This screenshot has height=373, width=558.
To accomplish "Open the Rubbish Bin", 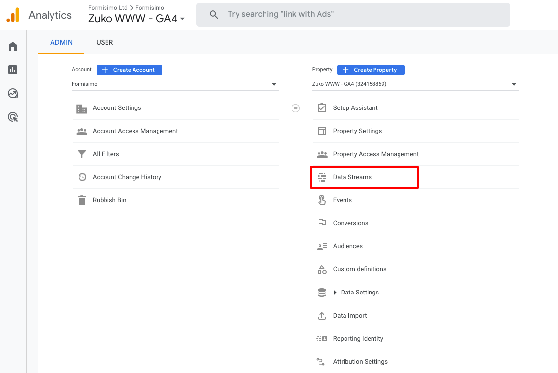I will pyautogui.click(x=82, y=200).
